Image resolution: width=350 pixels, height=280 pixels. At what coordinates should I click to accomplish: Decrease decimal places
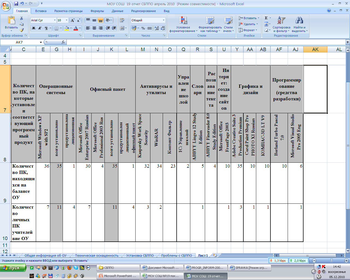pos(163,28)
